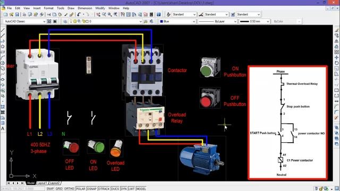
Task: Open the Properties palette icon
Action: point(123,14)
